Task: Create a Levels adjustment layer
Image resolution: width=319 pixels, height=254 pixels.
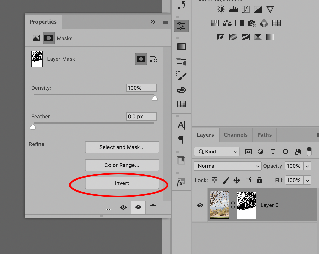Action: [x=233, y=9]
